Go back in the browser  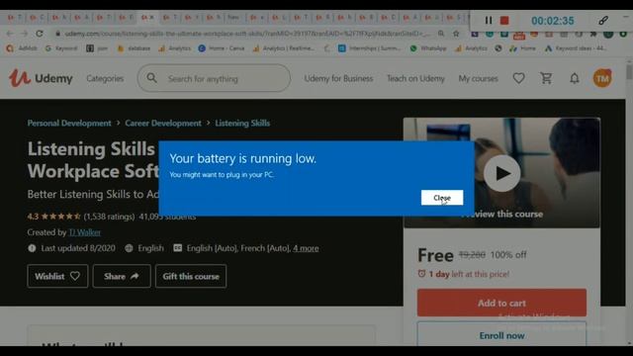coord(10,34)
